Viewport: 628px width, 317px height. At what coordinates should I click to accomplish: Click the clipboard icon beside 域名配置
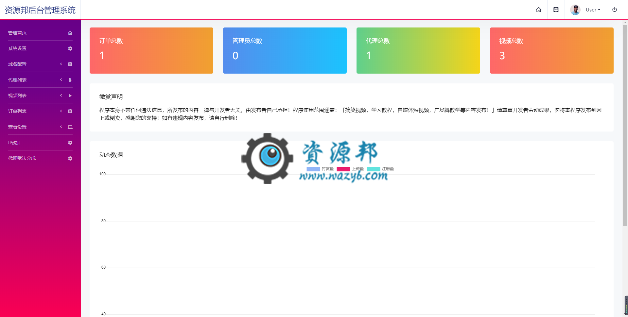[70, 64]
